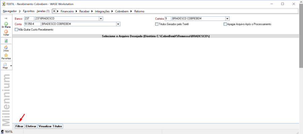This screenshot has height=134, width=303.
Task: Open the Navegador menu
Action: pyautogui.click(x=10, y=11)
